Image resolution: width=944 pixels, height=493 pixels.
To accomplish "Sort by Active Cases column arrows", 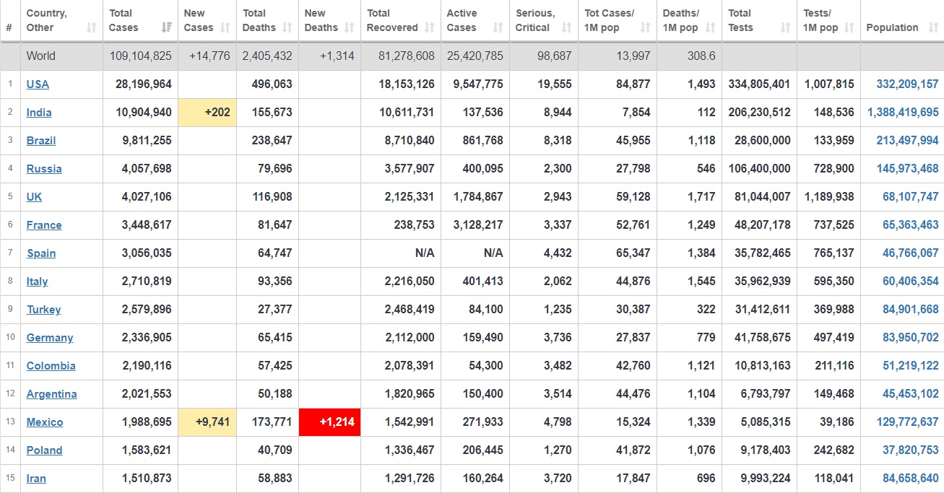I will click(x=498, y=28).
